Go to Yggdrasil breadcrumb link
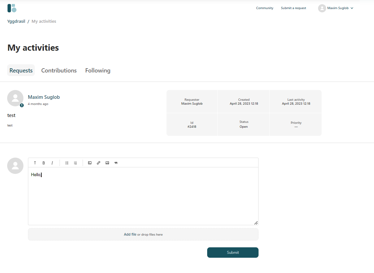Screen dimensions: 374x273 coord(16,21)
